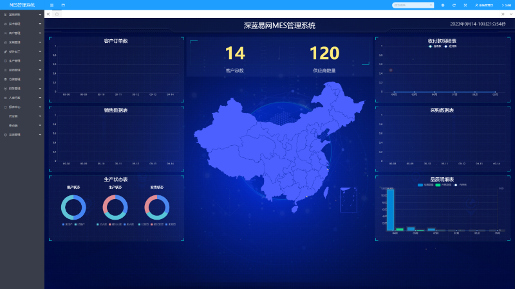Screen dimensions: 515x289
Task: Expand the second sidebar row's arrow
Action: 40,24
